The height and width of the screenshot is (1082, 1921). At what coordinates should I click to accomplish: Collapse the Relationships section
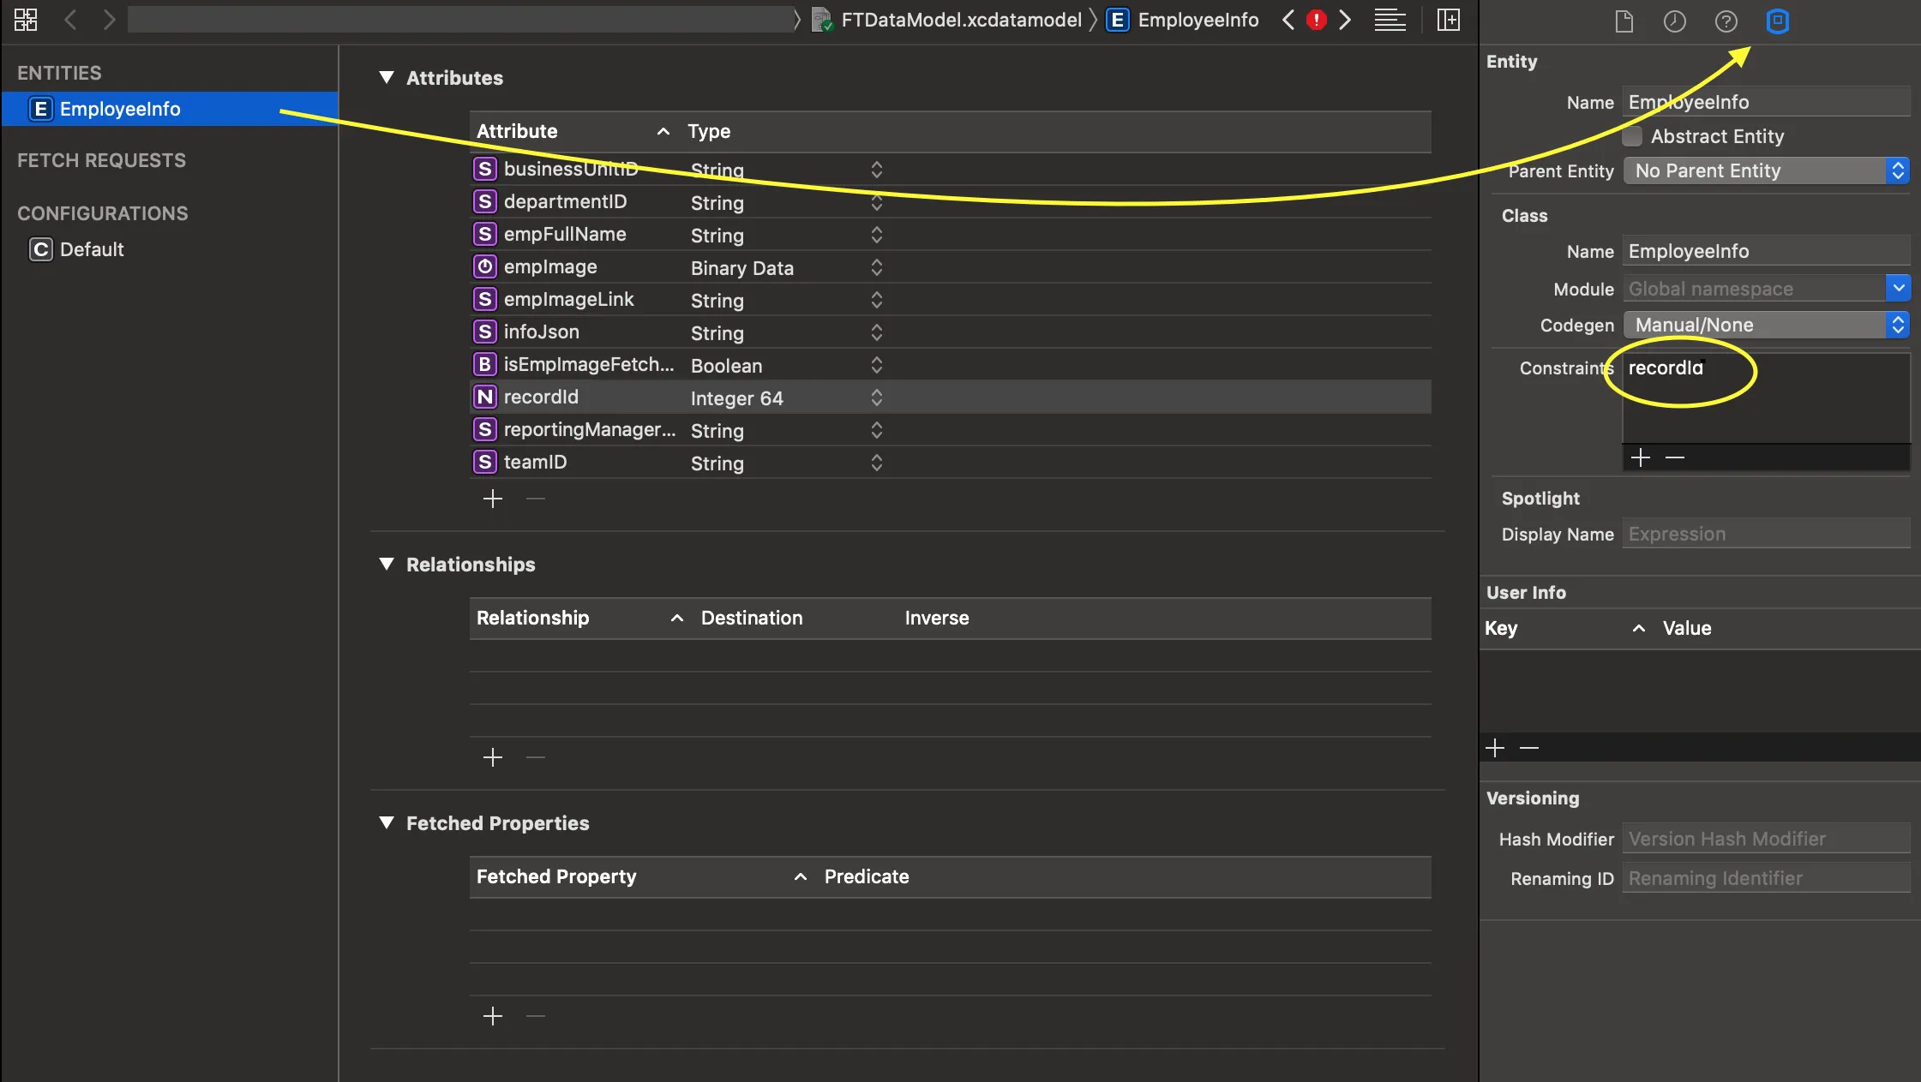387,564
